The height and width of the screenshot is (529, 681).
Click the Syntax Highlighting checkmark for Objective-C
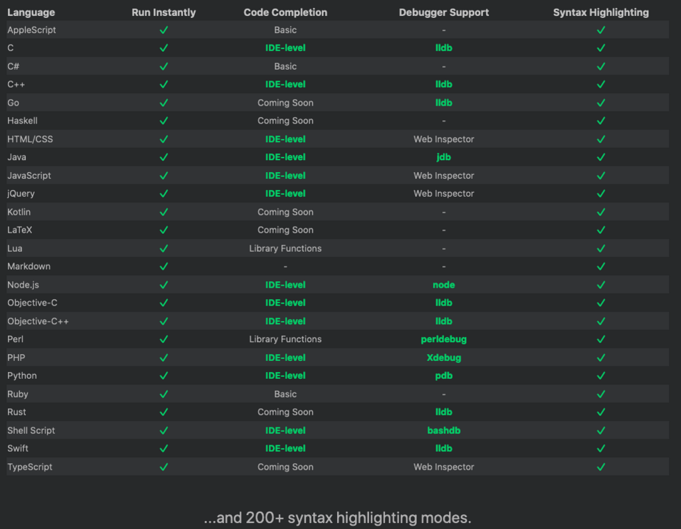tap(601, 303)
